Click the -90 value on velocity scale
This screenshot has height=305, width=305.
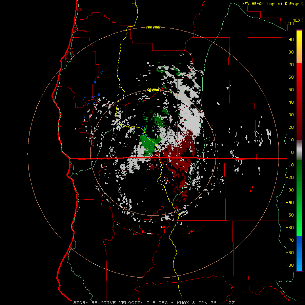coord(290,265)
